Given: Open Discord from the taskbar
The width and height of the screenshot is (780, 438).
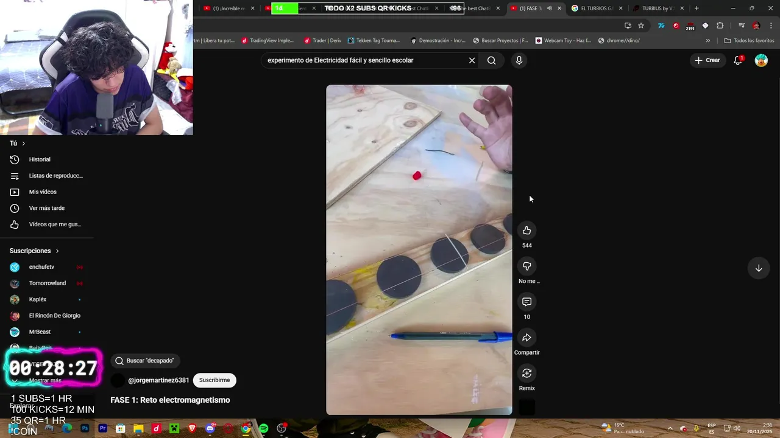Looking at the screenshot, I should [210, 429].
